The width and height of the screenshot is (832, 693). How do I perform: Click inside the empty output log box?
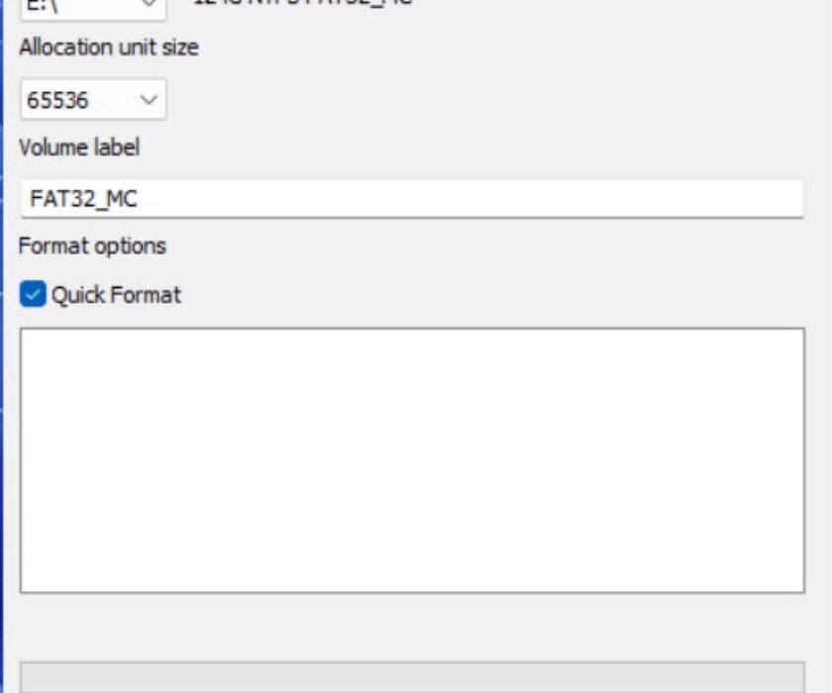[412, 460]
